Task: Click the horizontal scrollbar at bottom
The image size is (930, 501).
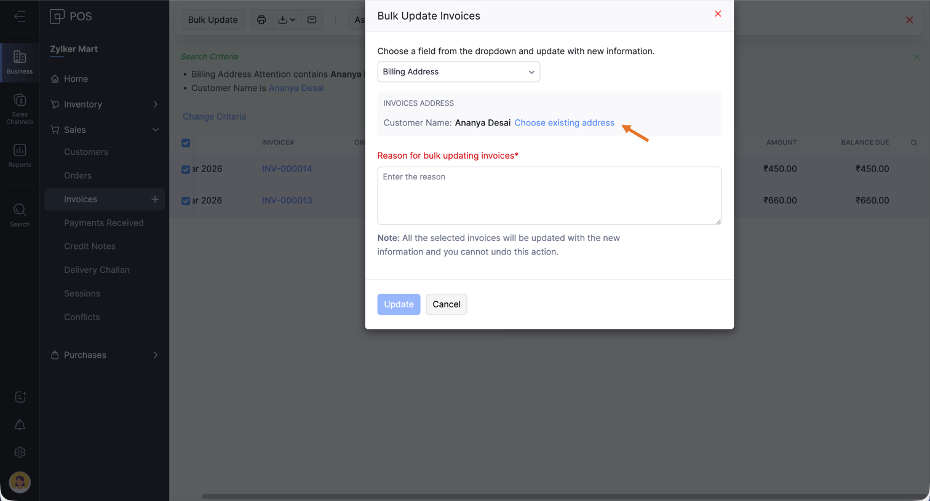Action: [x=554, y=496]
